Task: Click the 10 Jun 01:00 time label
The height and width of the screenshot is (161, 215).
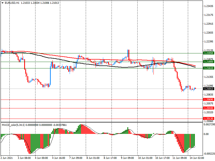Action: (x=145, y=158)
